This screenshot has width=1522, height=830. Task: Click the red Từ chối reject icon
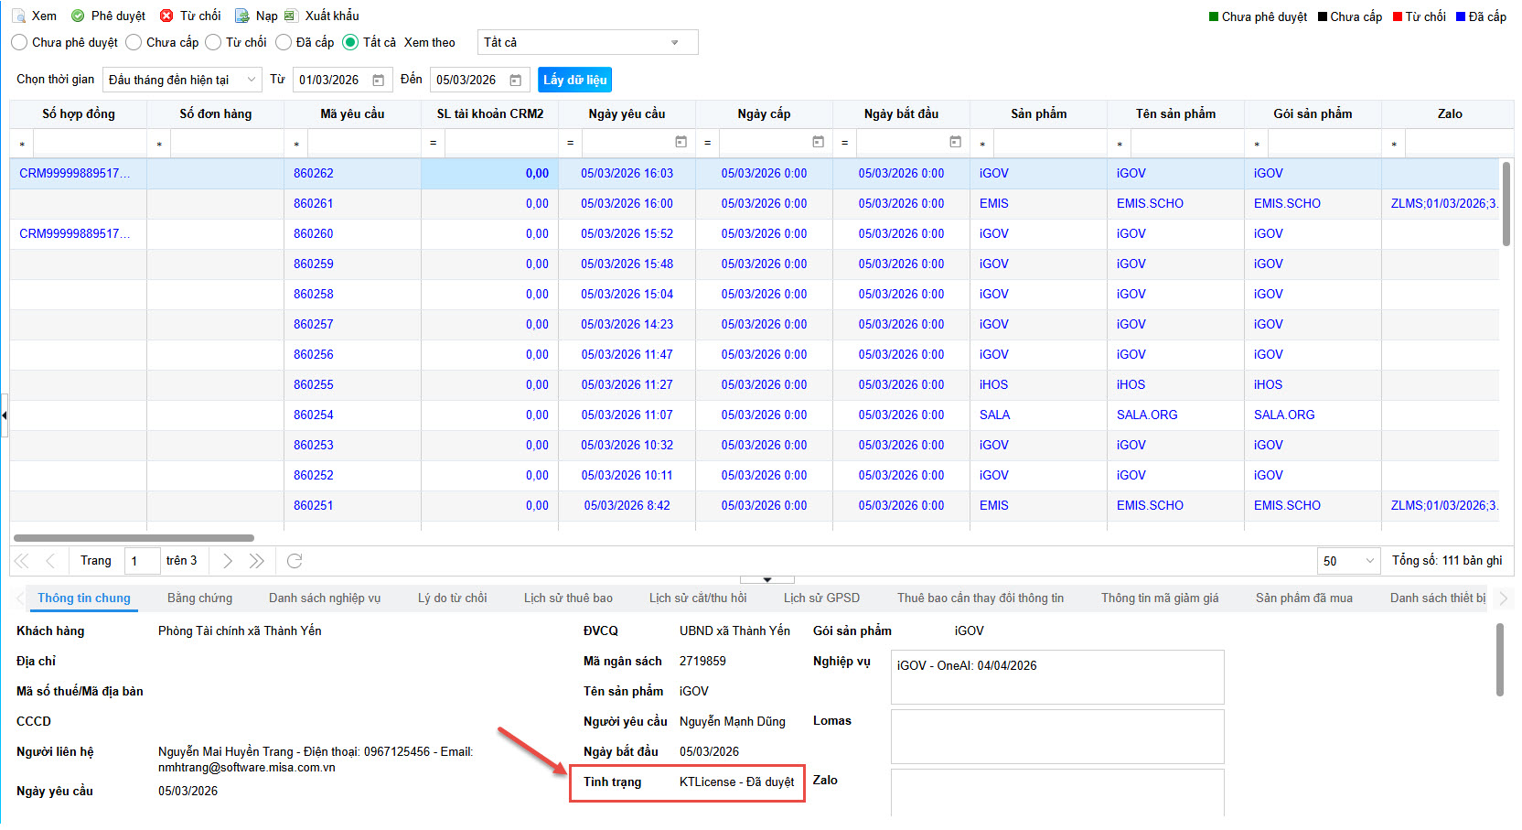click(x=166, y=16)
